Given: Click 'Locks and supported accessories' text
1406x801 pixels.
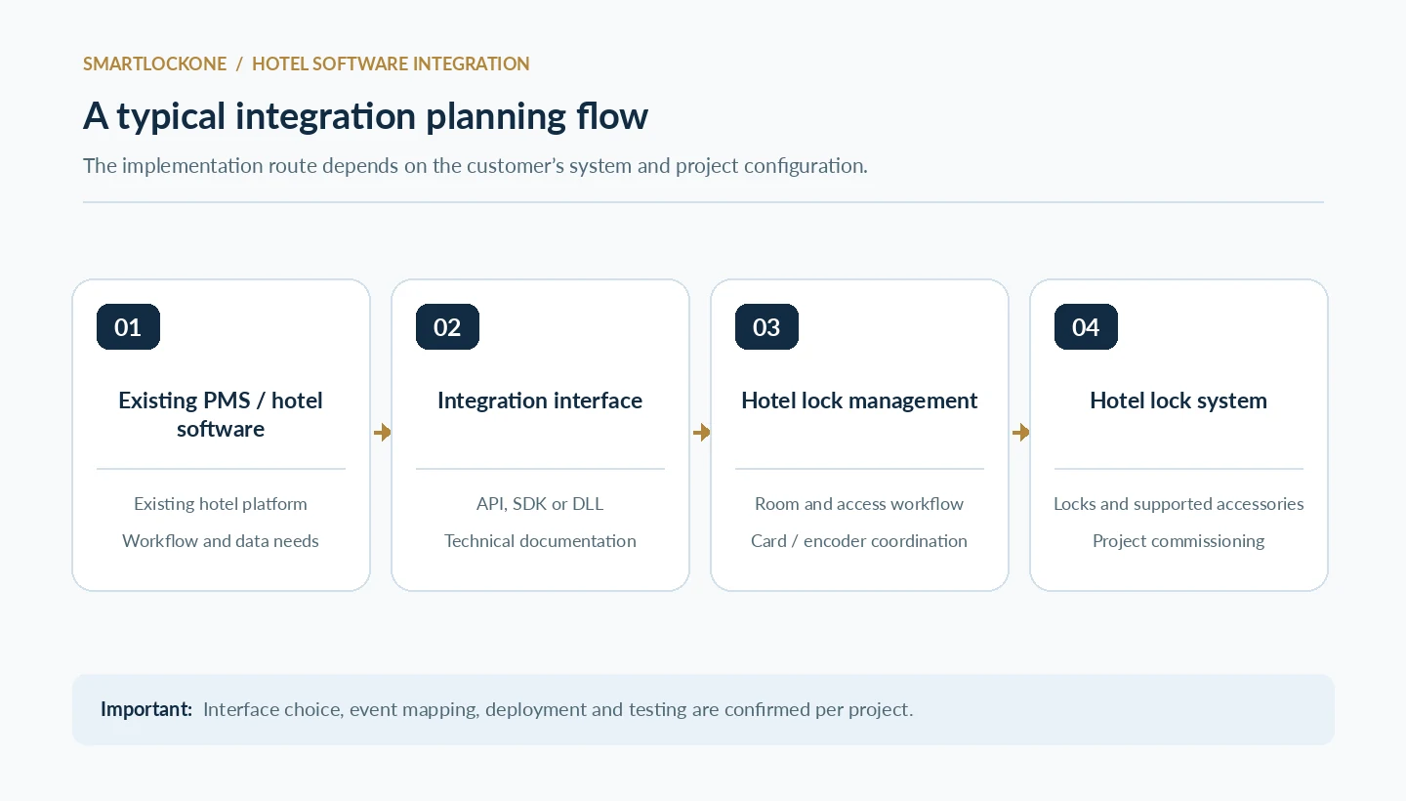Looking at the screenshot, I should 1179,504.
